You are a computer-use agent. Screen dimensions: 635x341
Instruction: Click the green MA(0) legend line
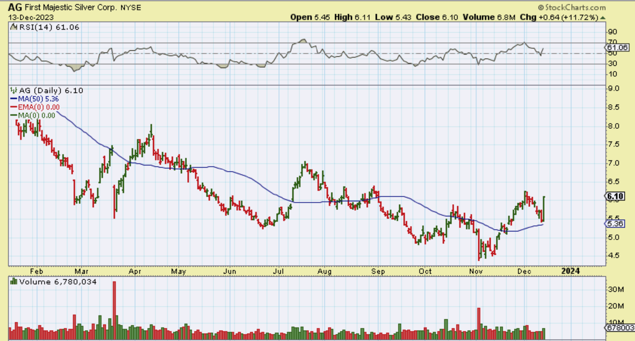(x=13, y=115)
